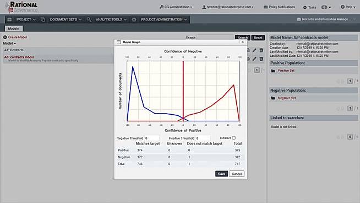Screen dimensions: 360x203
Task: Open the Help dropdown menu
Action: tap(348, 7)
